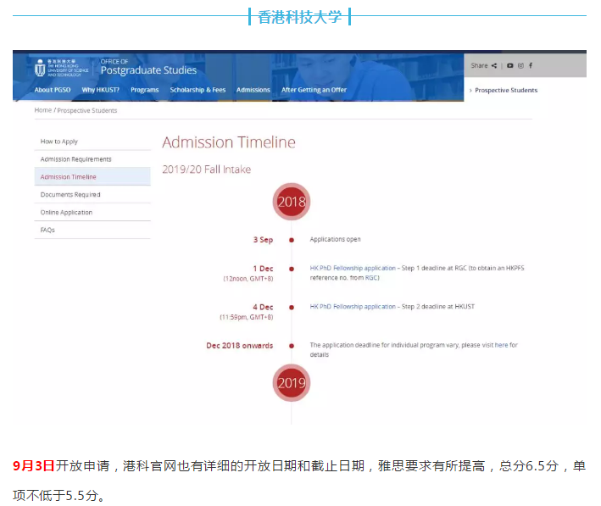This screenshot has width=601, height=506.
Task: Open the Scholarship & Fees menu
Action: tap(198, 90)
